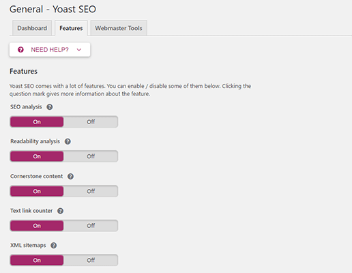Open the NEED HELP? dropdown panel

pos(50,50)
